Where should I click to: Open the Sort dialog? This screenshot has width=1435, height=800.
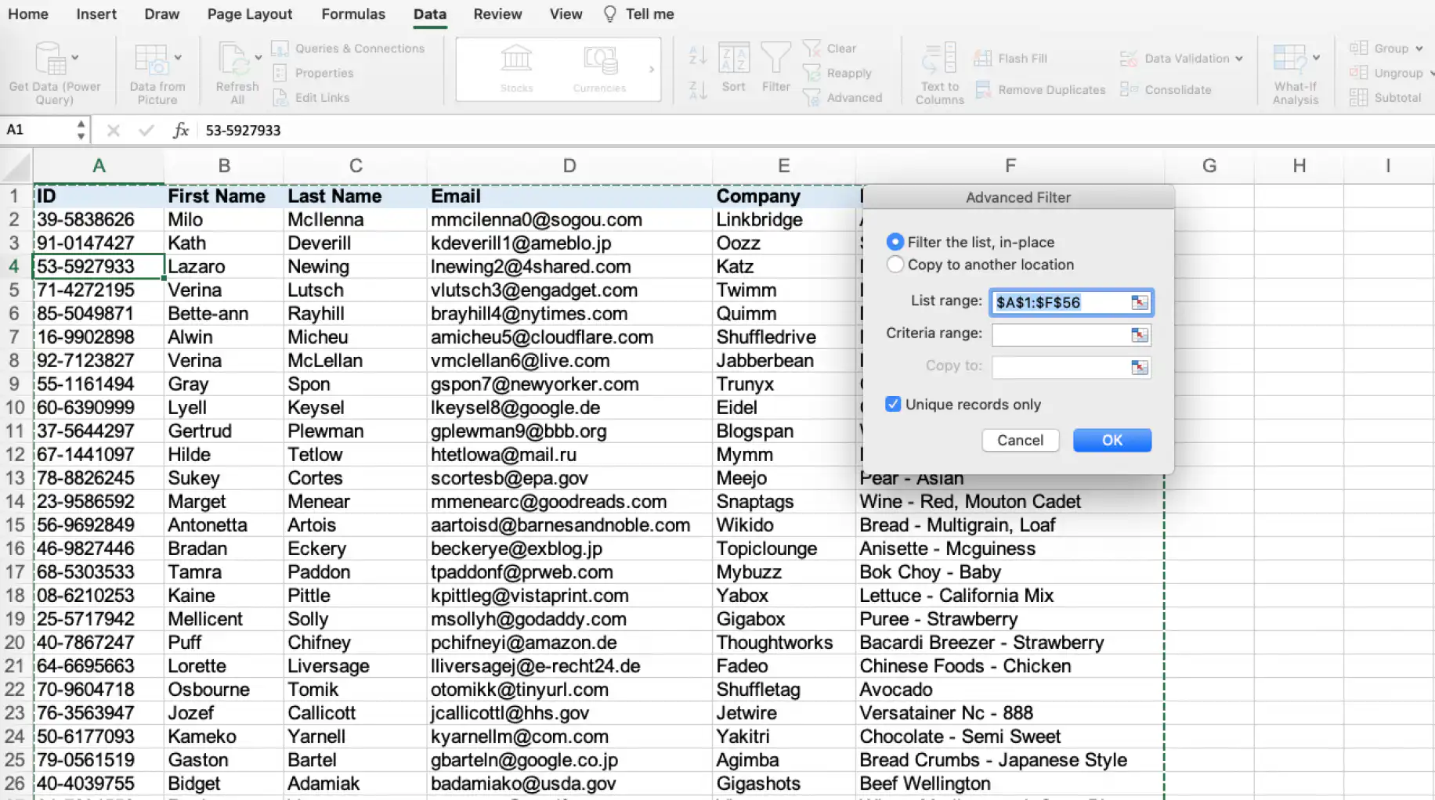coord(733,67)
